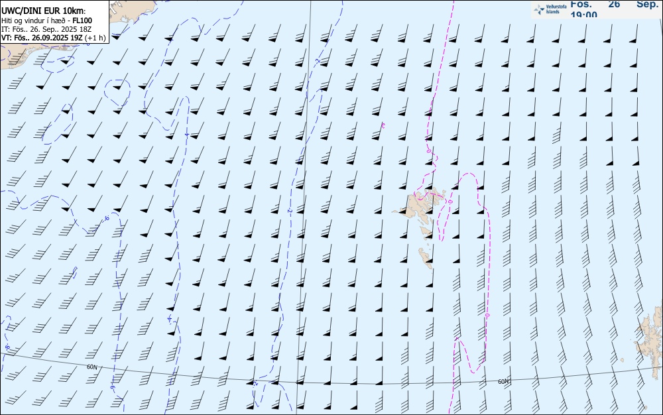Click the 'Fös. 26 Sep.' date header
The image size is (663, 415).
613,4
